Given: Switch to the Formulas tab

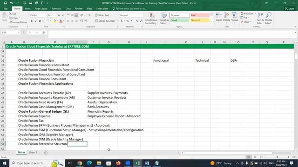Looking at the screenshot, I should coord(56,9).
